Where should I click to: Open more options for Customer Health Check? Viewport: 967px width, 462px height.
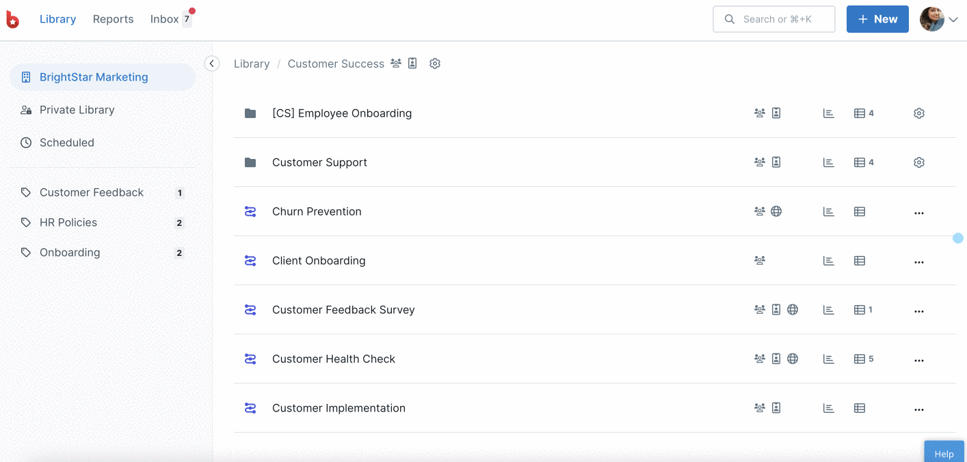(x=919, y=360)
